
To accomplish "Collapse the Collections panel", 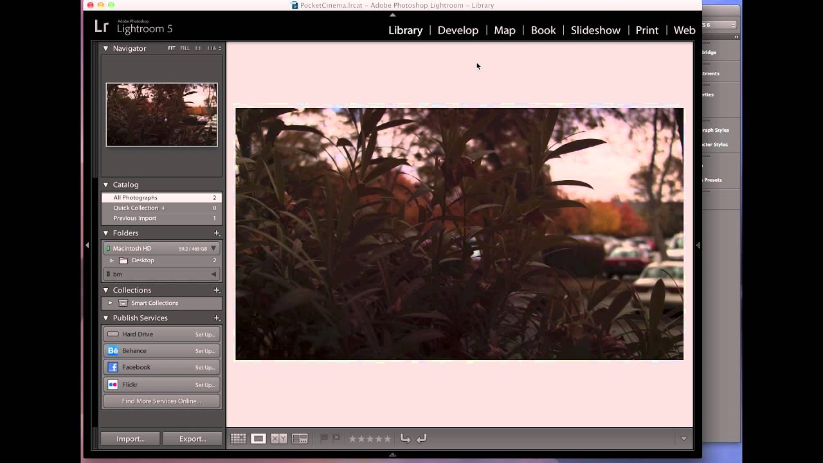I will [105, 291].
